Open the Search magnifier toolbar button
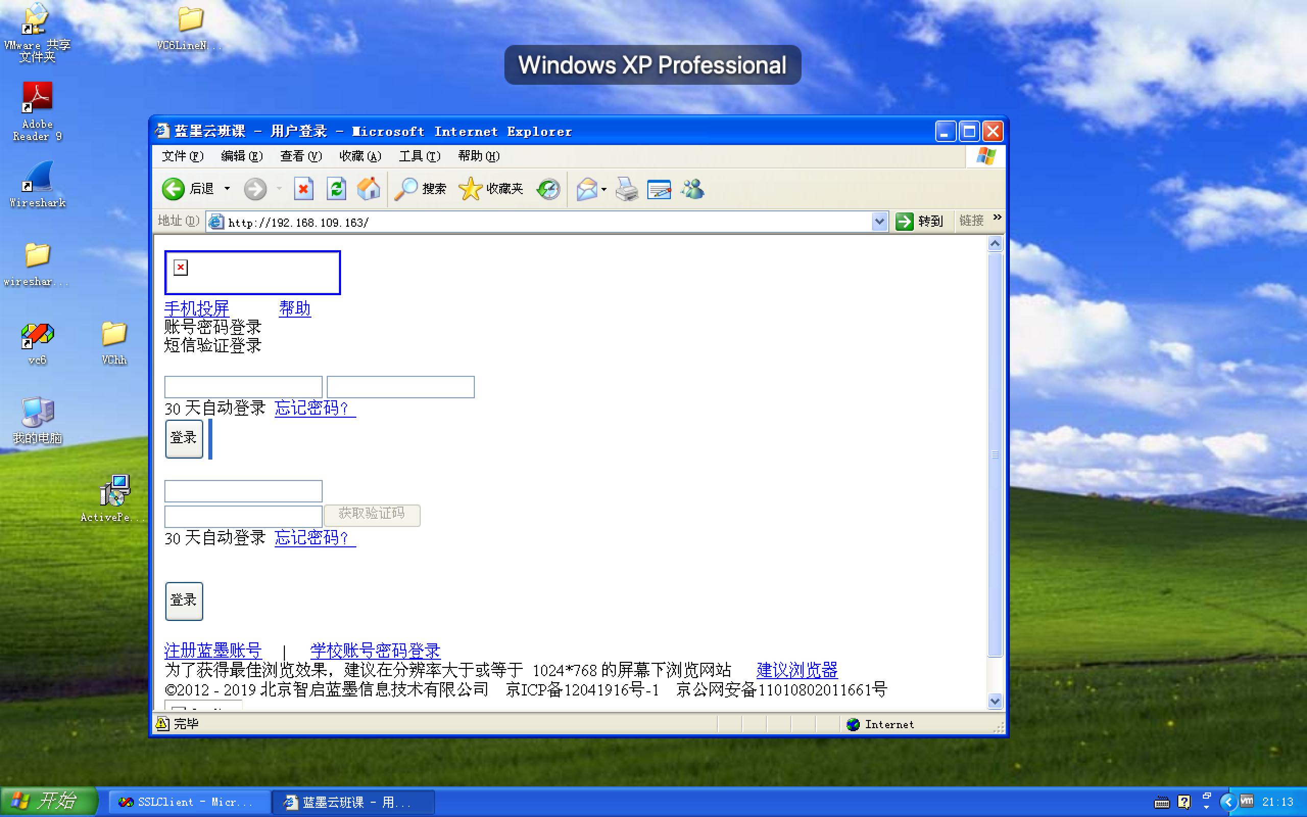 (x=420, y=188)
